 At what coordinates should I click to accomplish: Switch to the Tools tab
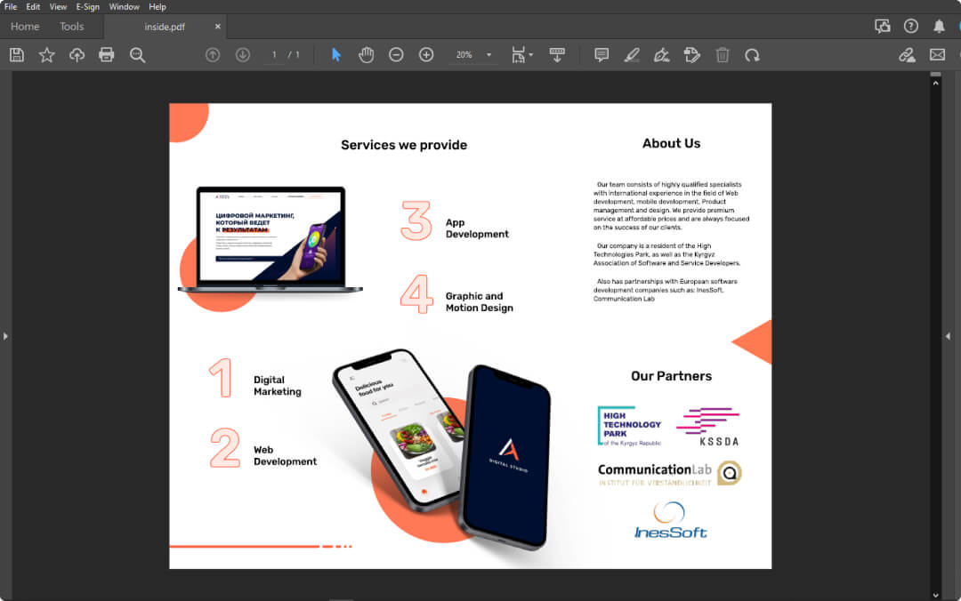[x=72, y=27]
